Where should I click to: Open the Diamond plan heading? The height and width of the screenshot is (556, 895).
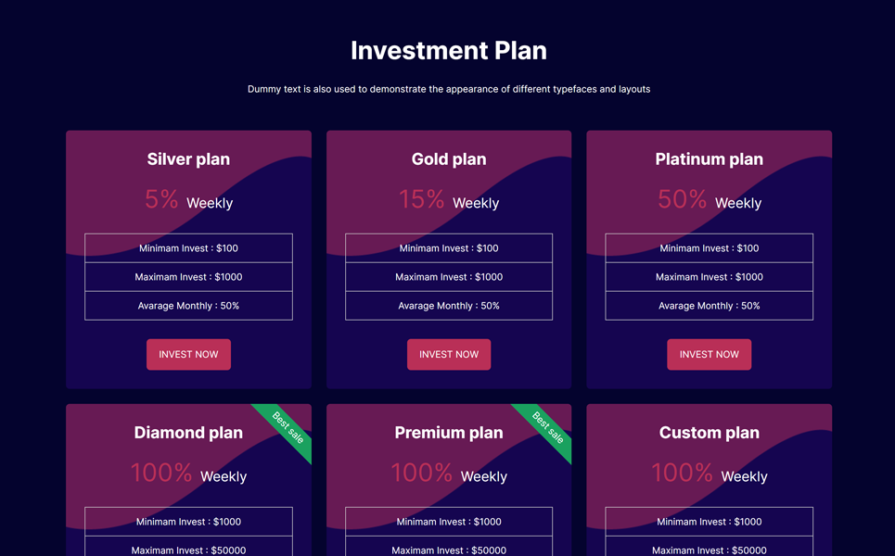tap(188, 433)
